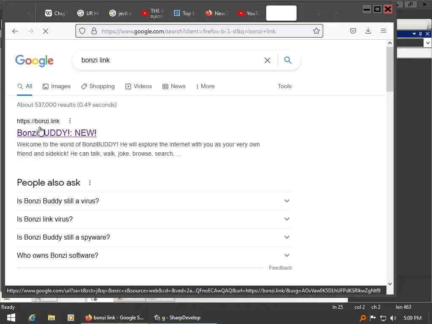Select the News search filter

pyautogui.click(x=174, y=86)
